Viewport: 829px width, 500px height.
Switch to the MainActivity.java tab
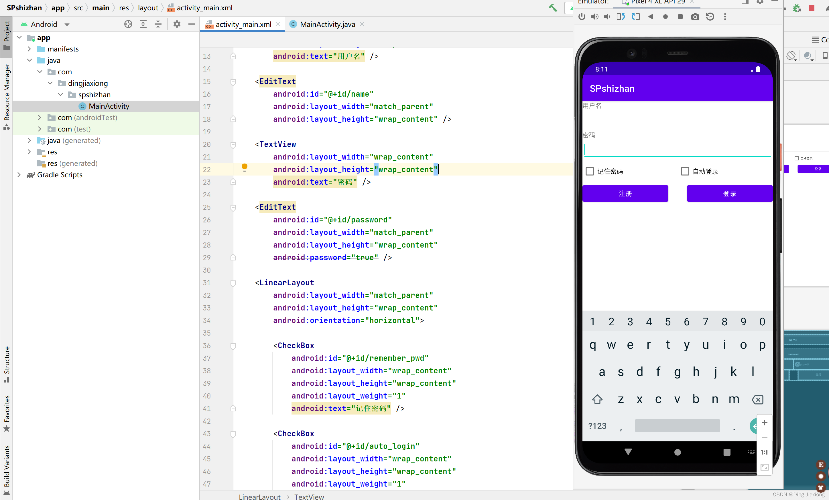tap(327, 24)
